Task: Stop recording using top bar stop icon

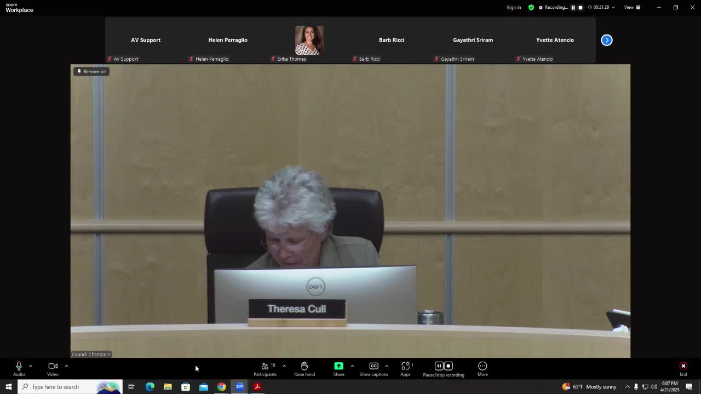Action: pos(581,8)
